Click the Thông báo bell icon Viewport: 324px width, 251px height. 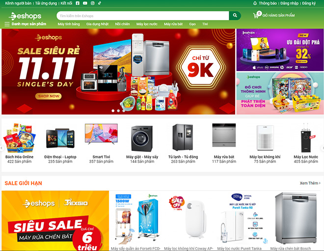pos(255,3)
